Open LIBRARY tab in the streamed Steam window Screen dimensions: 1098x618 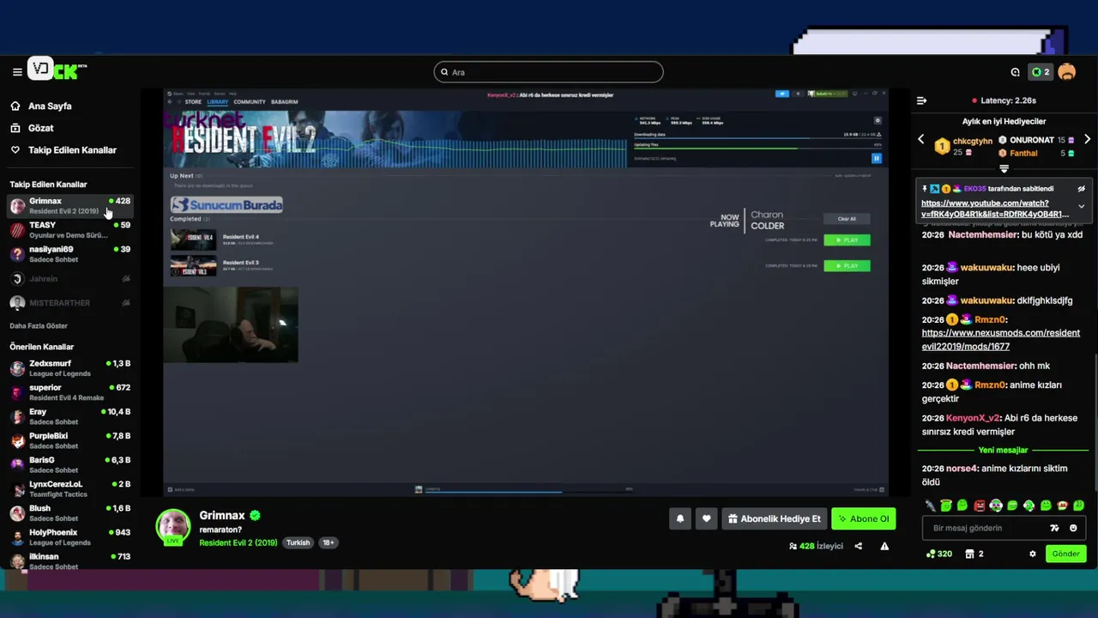217,102
